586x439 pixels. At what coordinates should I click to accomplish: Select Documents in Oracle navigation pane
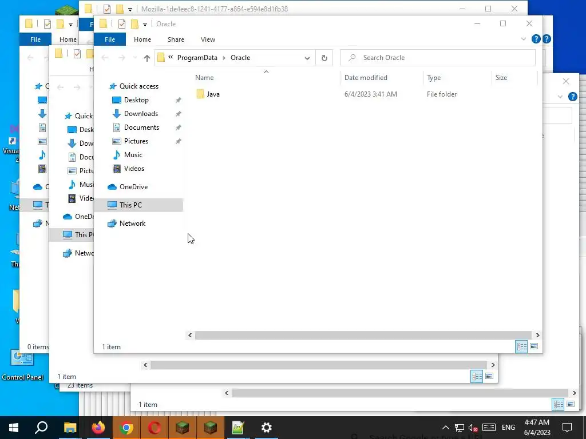[141, 127]
